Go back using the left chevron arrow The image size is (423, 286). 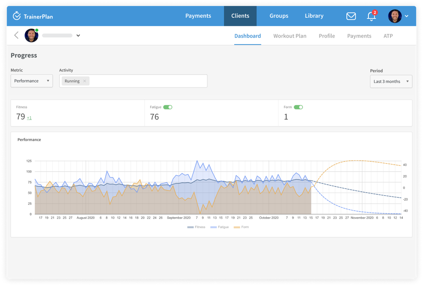pyautogui.click(x=16, y=35)
